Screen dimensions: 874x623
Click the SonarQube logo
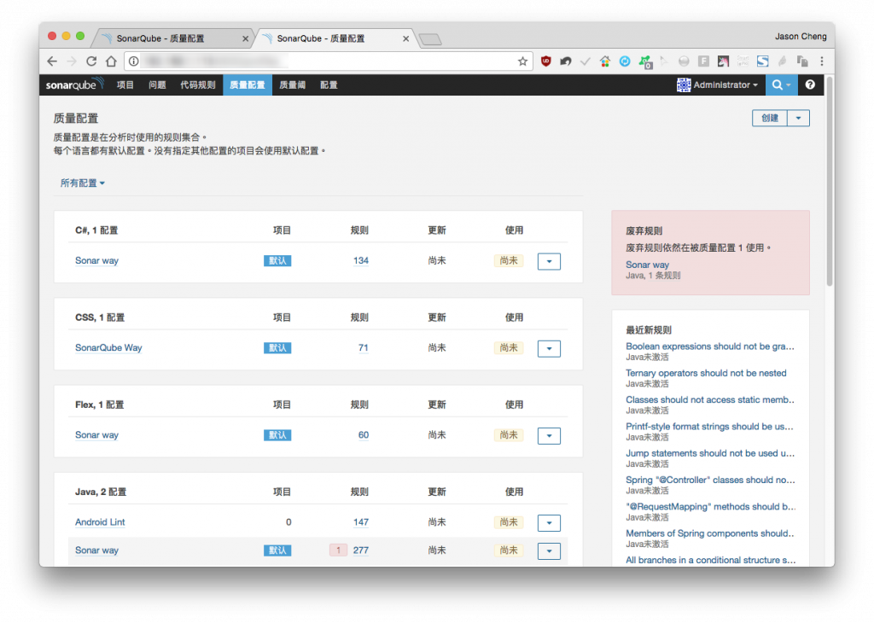74,84
